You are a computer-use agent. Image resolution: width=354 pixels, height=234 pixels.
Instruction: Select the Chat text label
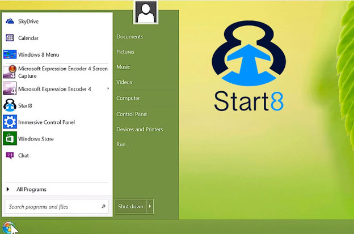click(23, 155)
